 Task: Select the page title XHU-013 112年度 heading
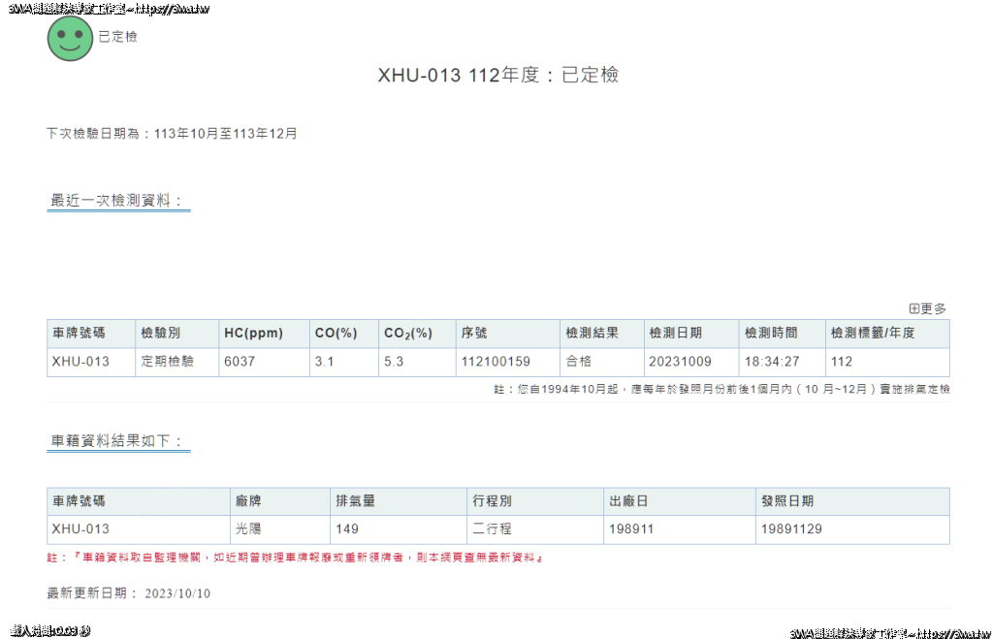(497, 76)
